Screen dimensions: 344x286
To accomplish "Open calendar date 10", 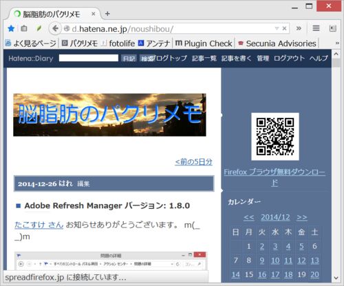I will point(275,261).
